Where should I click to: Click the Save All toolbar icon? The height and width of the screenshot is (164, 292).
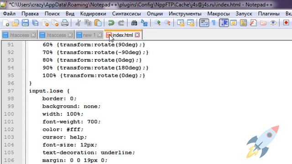pos(35,23)
